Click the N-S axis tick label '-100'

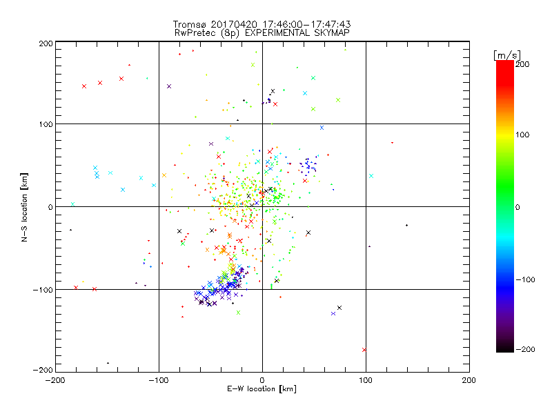(x=43, y=290)
